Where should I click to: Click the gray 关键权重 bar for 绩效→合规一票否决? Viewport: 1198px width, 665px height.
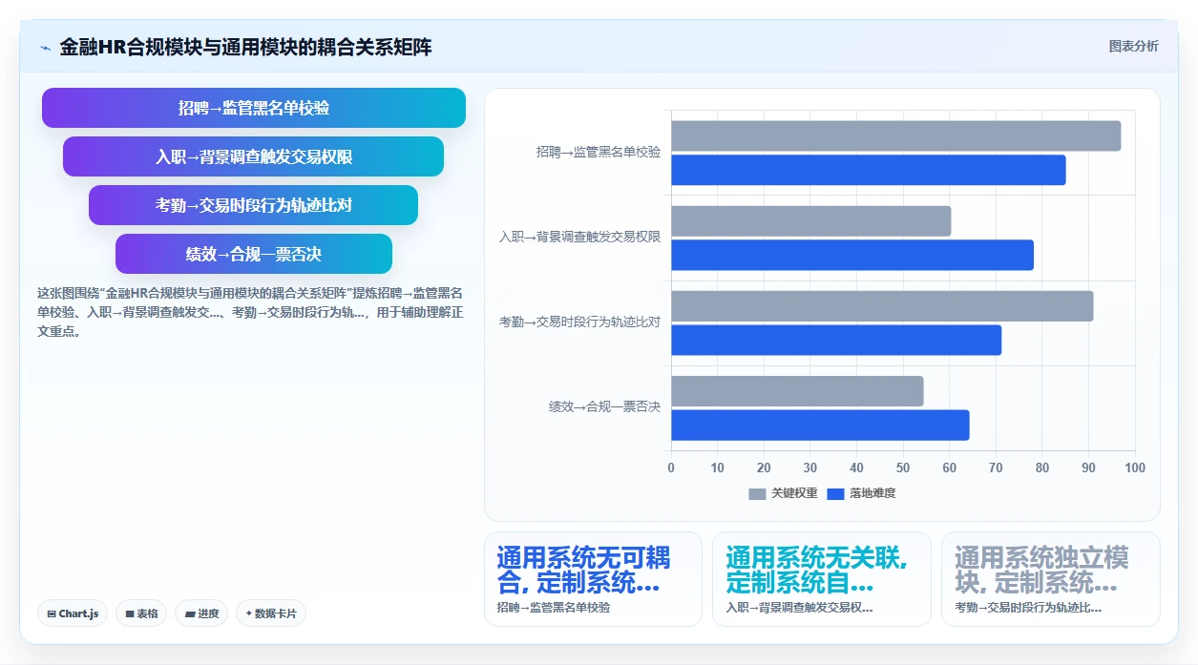point(797,390)
